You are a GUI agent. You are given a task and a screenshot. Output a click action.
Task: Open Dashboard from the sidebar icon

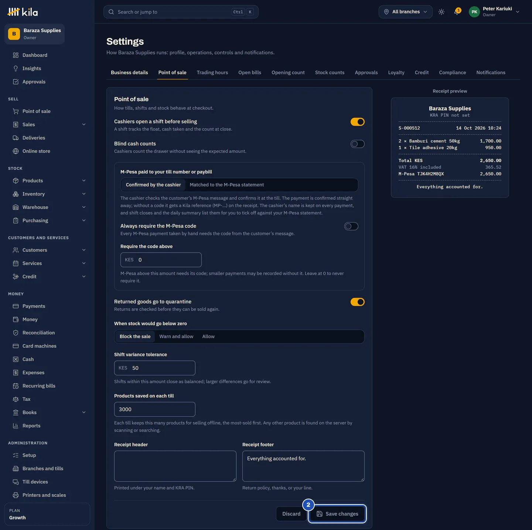pos(16,55)
